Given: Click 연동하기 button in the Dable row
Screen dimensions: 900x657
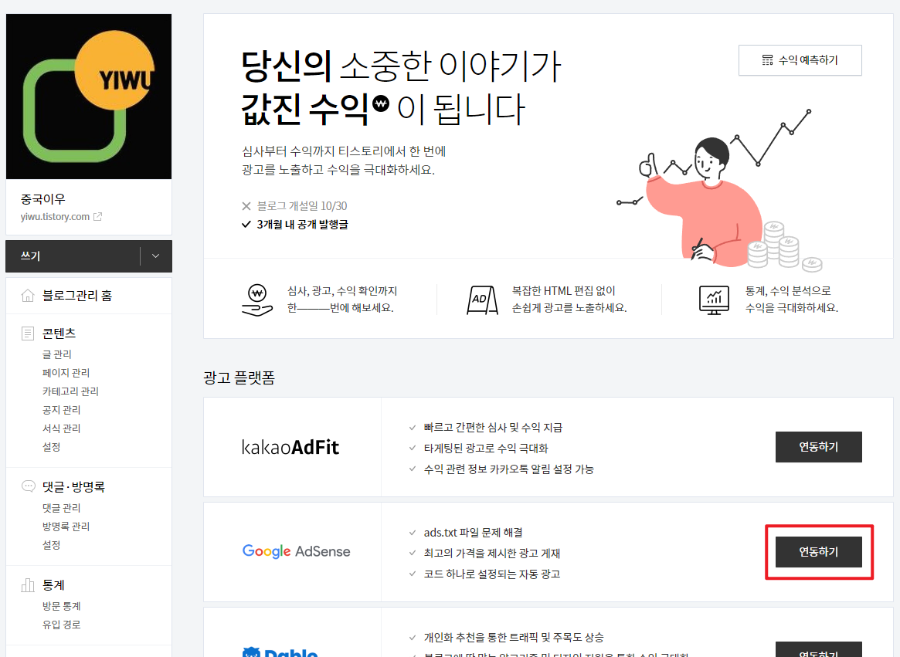Looking at the screenshot, I should coord(818,649).
